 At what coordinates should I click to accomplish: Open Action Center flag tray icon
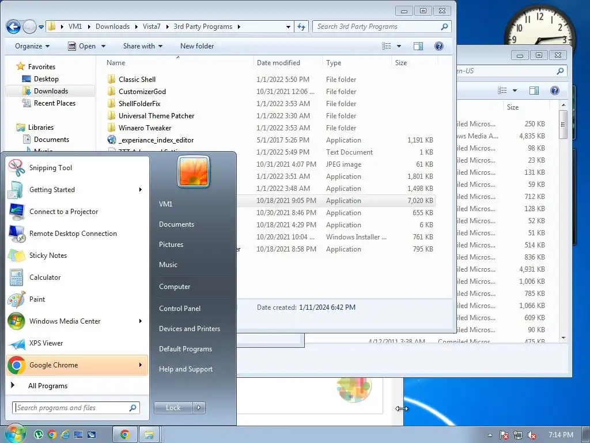coord(504,435)
